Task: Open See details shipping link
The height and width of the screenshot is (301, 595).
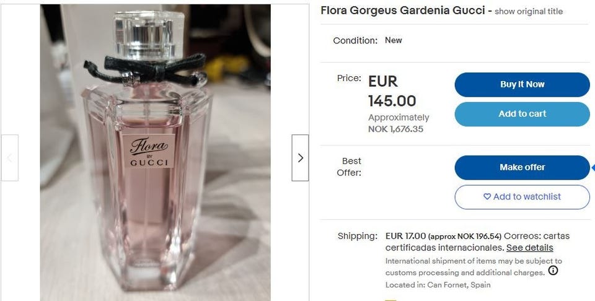Action: 530,248
